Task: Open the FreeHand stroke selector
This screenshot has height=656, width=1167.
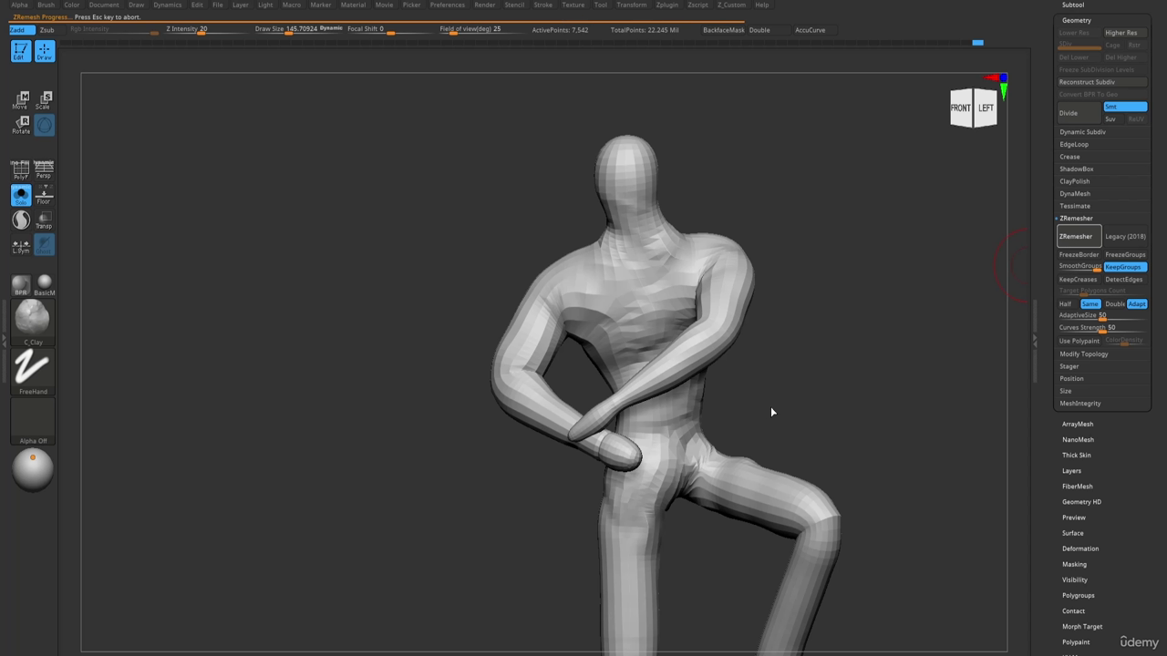Action: coord(33,372)
